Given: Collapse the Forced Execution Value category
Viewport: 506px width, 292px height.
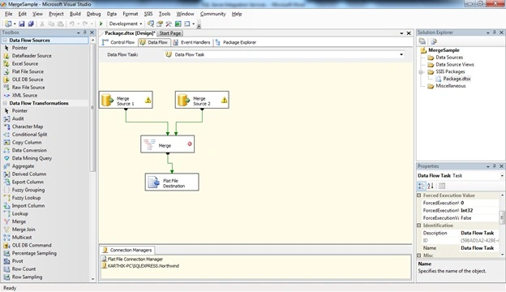Looking at the screenshot, I should click(x=419, y=195).
